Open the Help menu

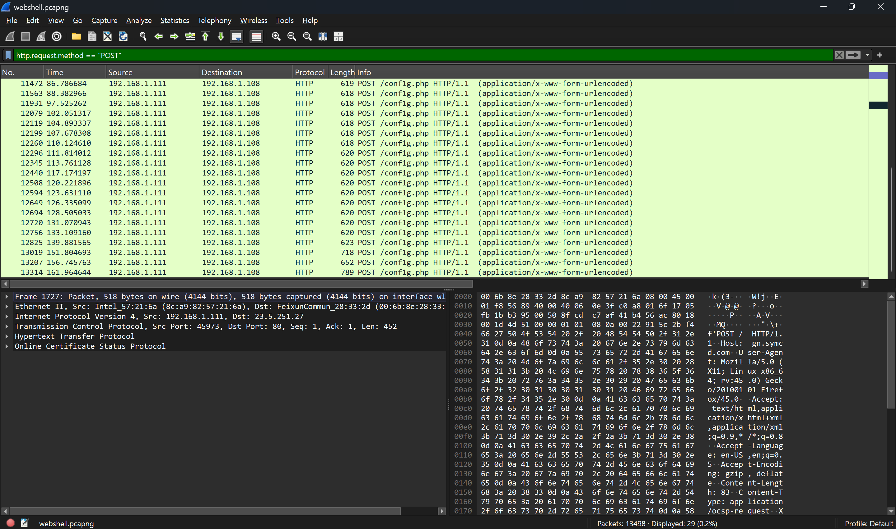(310, 20)
